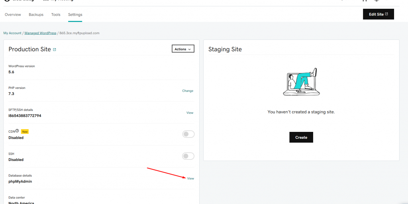The image size is (408, 204).
Task: Click the Data center label
Action: coord(17,198)
